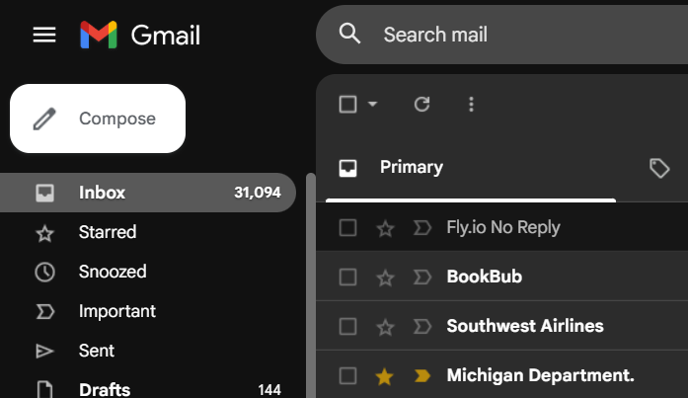Tick the select-all checkbox in toolbar

(x=348, y=105)
